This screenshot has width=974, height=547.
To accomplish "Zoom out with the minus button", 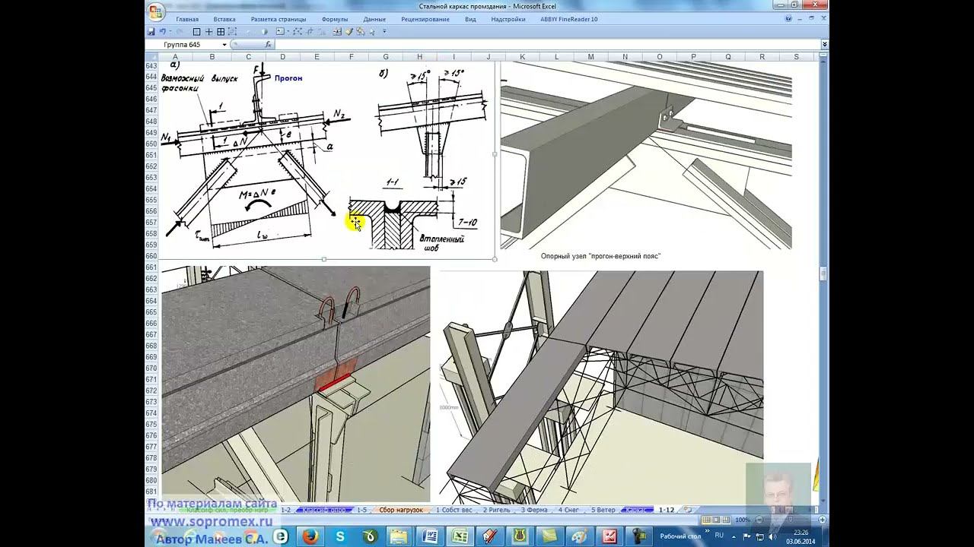I will pyautogui.click(x=758, y=520).
